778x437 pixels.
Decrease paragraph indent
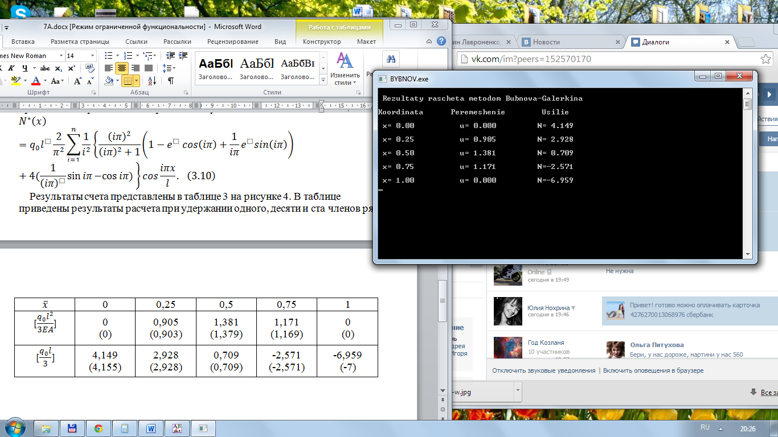pyautogui.click(x=170, y=55)
